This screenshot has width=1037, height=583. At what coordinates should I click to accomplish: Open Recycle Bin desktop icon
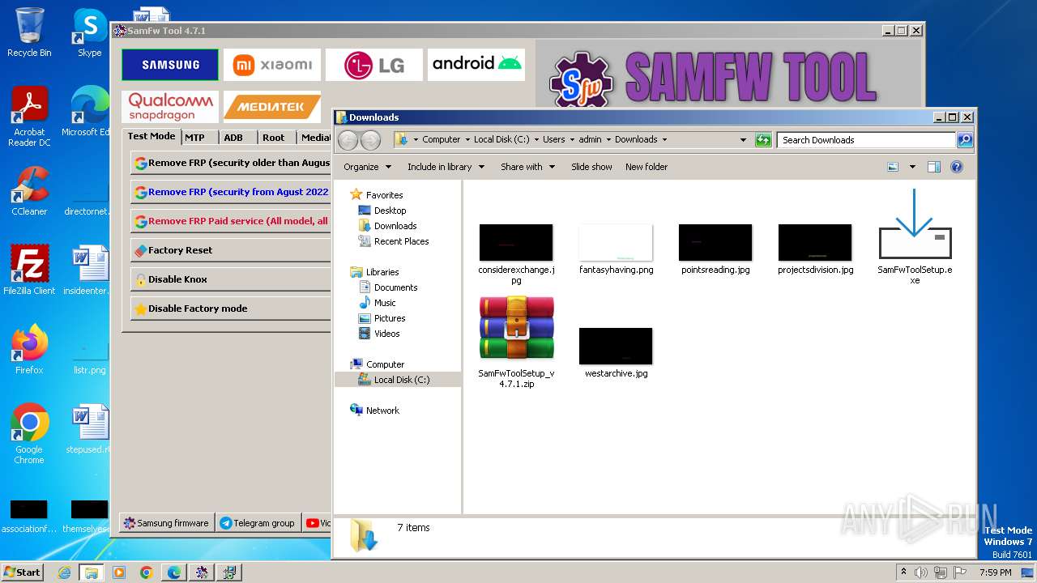[29, 32]
